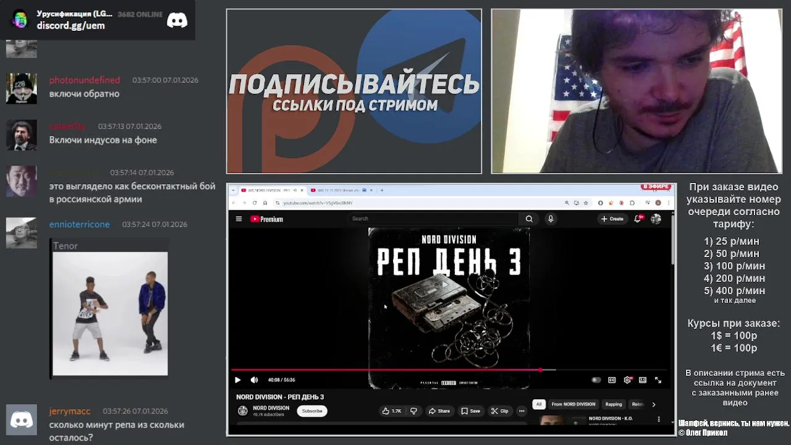This screenshot has width=791, height=445.
Task: Open YouTube account avatar menu
Action: (x=656, y=219)
